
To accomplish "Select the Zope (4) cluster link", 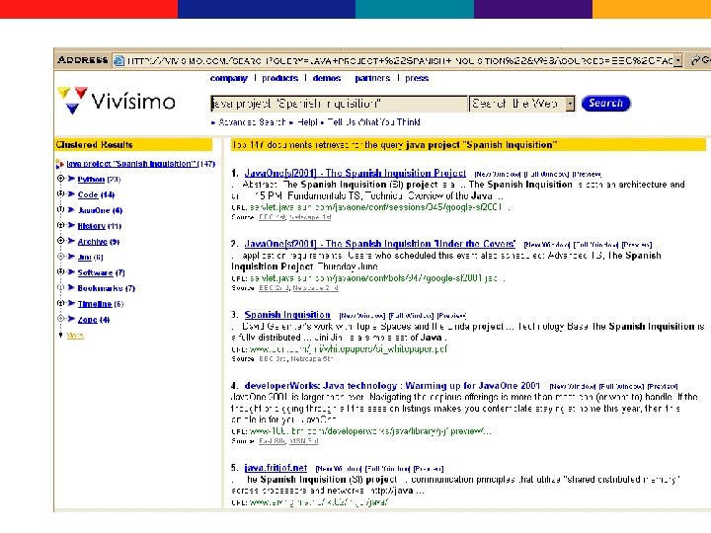I will (94, 319).
